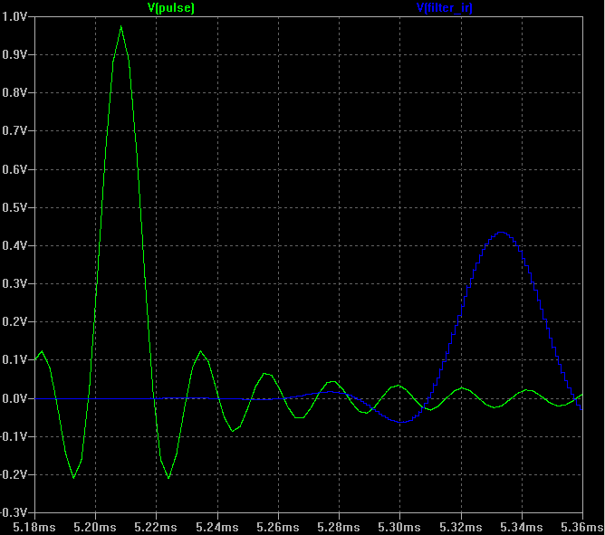Click the 5.22ms time axis label
605x535 pixels.
[x=156, y=527]
